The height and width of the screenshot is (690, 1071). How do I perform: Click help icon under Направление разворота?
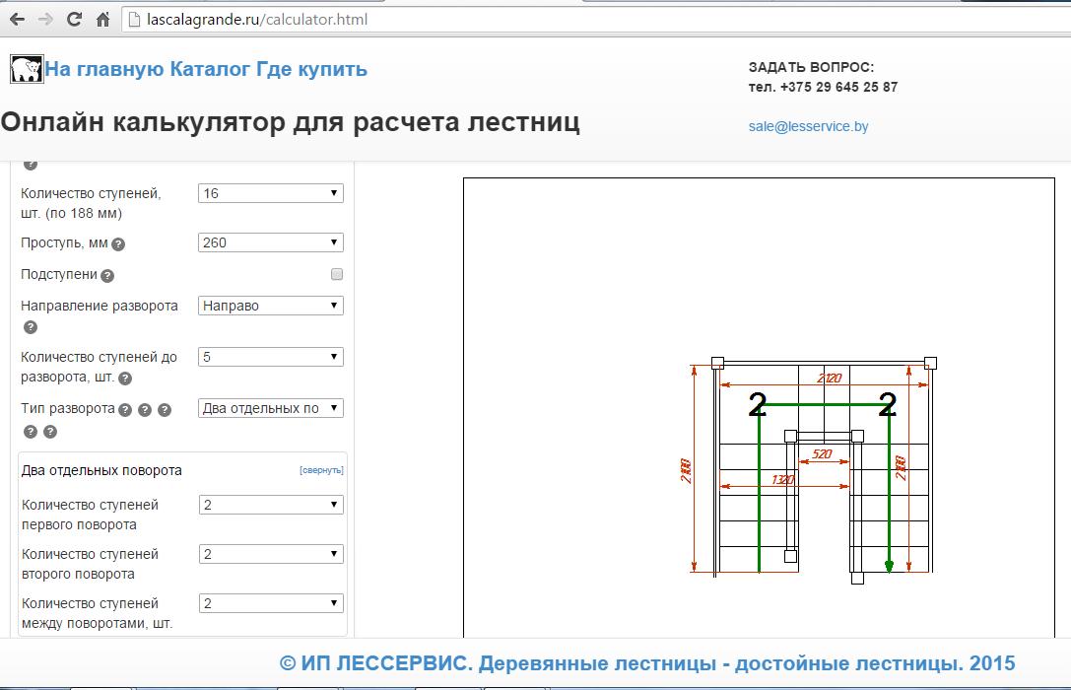(x=30, y=327)
